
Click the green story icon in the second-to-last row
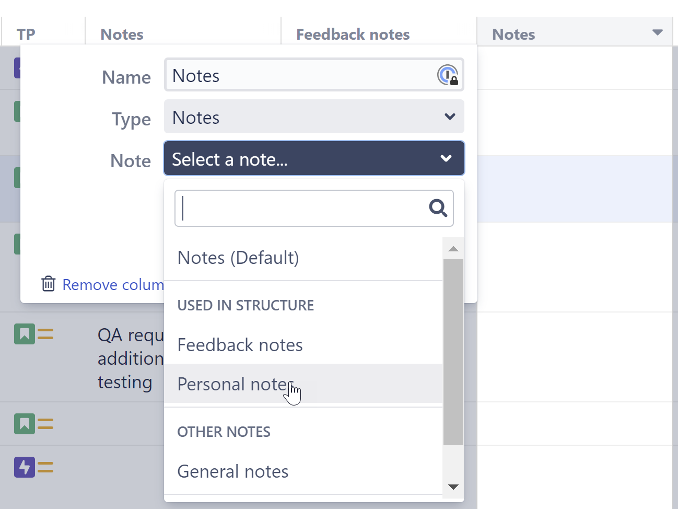point(24,424)
